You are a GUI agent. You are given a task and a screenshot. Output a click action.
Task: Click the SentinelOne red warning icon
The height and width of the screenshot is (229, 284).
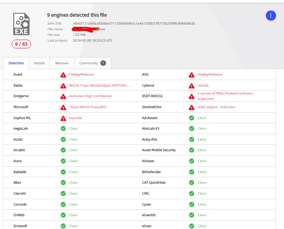pos(192,107)
